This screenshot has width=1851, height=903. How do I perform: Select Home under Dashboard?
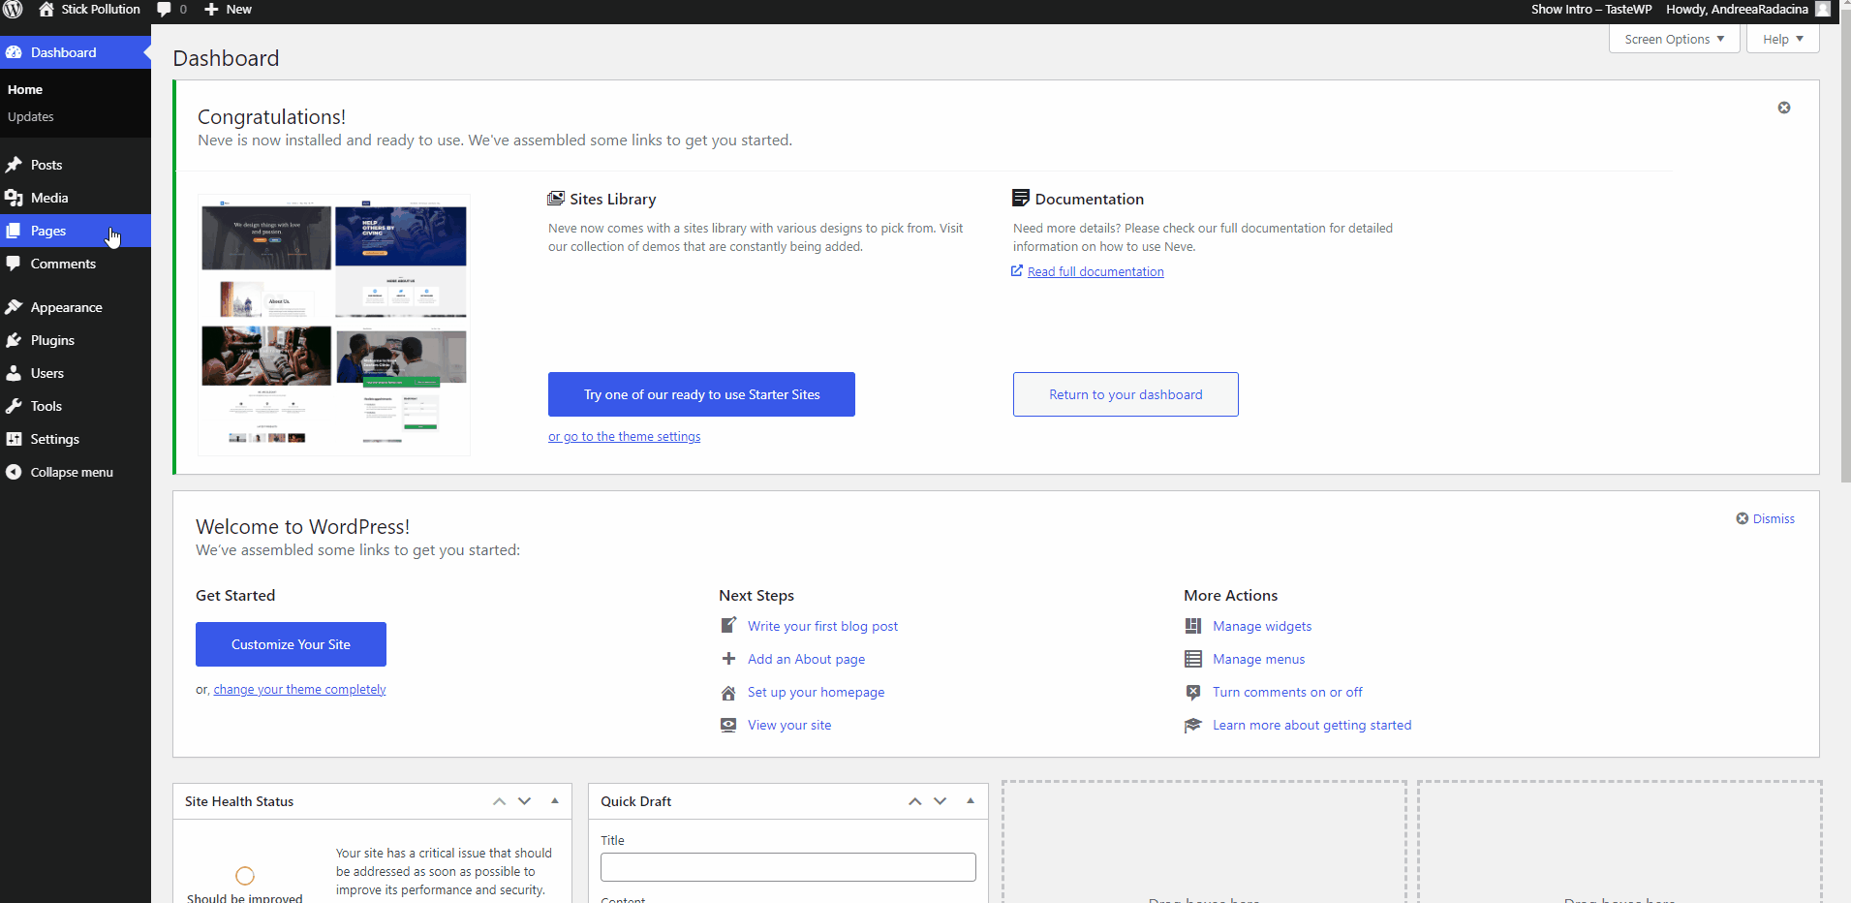pos(25,89)
